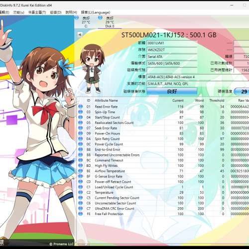The width and height of the screenshot is (249, 249).
Task: Click the ATA8-ACS standard field
Action: pos(198,77)
